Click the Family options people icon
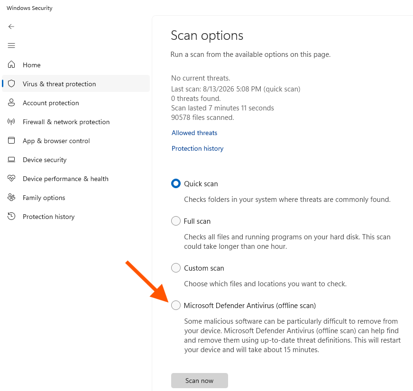413x391 pixels. pos(11,197)
